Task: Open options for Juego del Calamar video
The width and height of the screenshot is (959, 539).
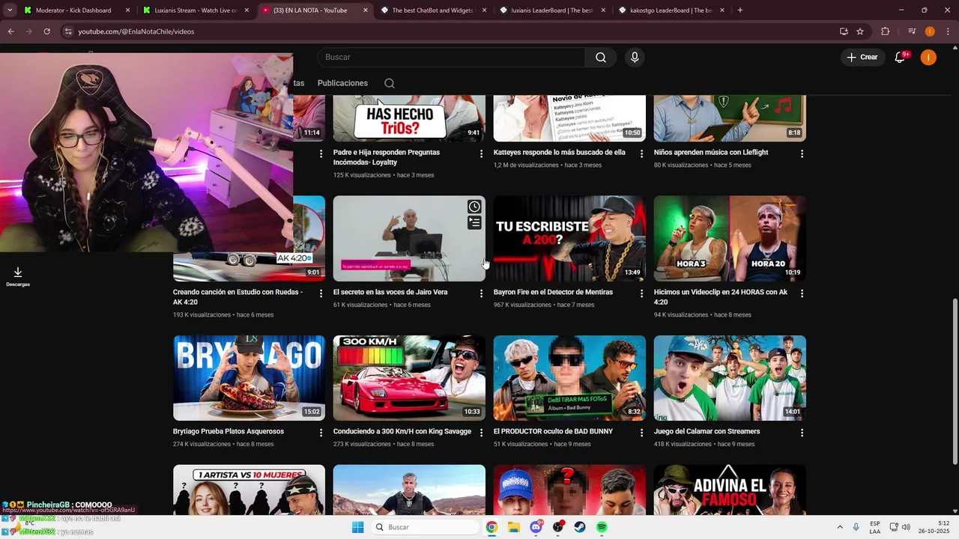Action: pyautogui.click(x=802, y=433)
